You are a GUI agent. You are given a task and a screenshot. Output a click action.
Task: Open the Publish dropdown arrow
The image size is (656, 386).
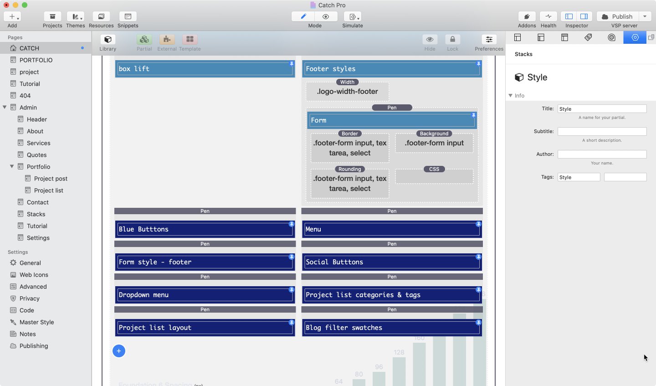(x=645, y=16)
